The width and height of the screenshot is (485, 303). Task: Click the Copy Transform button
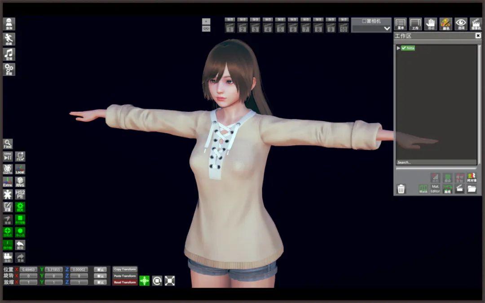(125, 269)
